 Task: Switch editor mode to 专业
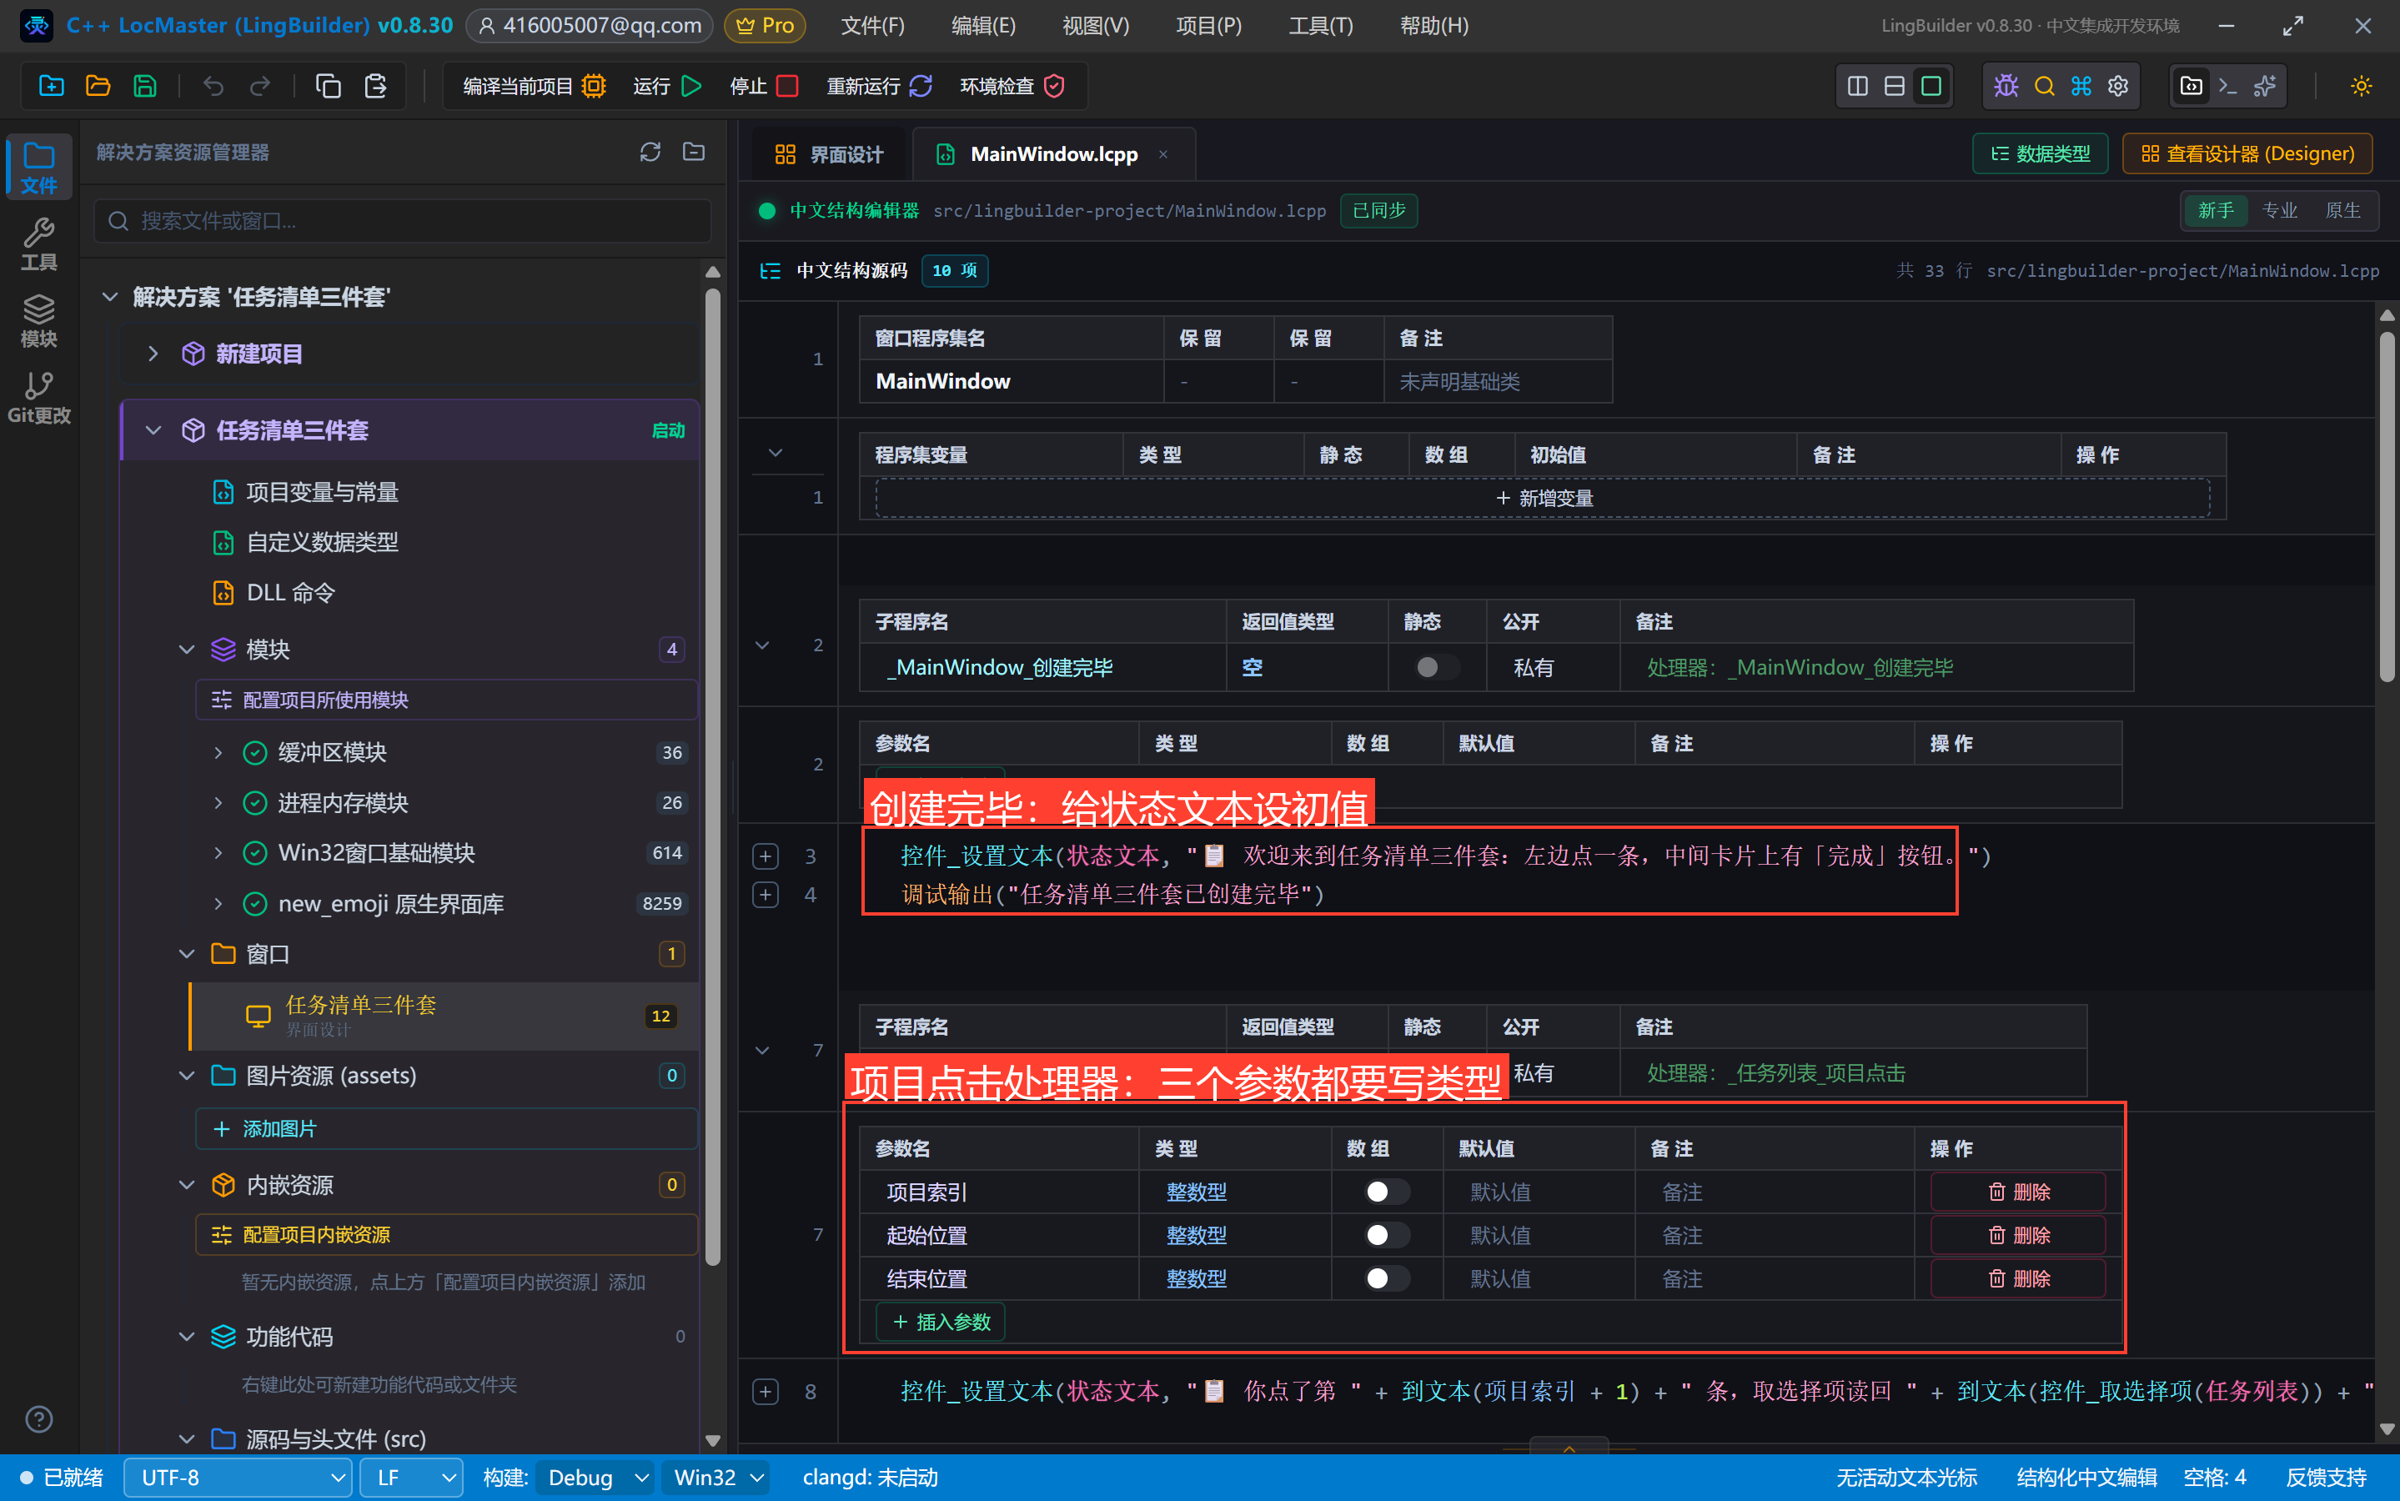2279,210
